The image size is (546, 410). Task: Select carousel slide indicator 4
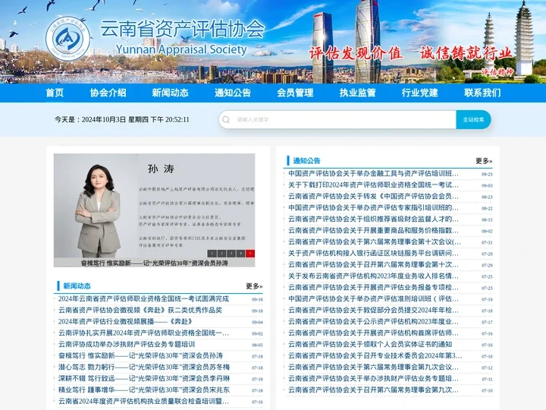[240, 254]
